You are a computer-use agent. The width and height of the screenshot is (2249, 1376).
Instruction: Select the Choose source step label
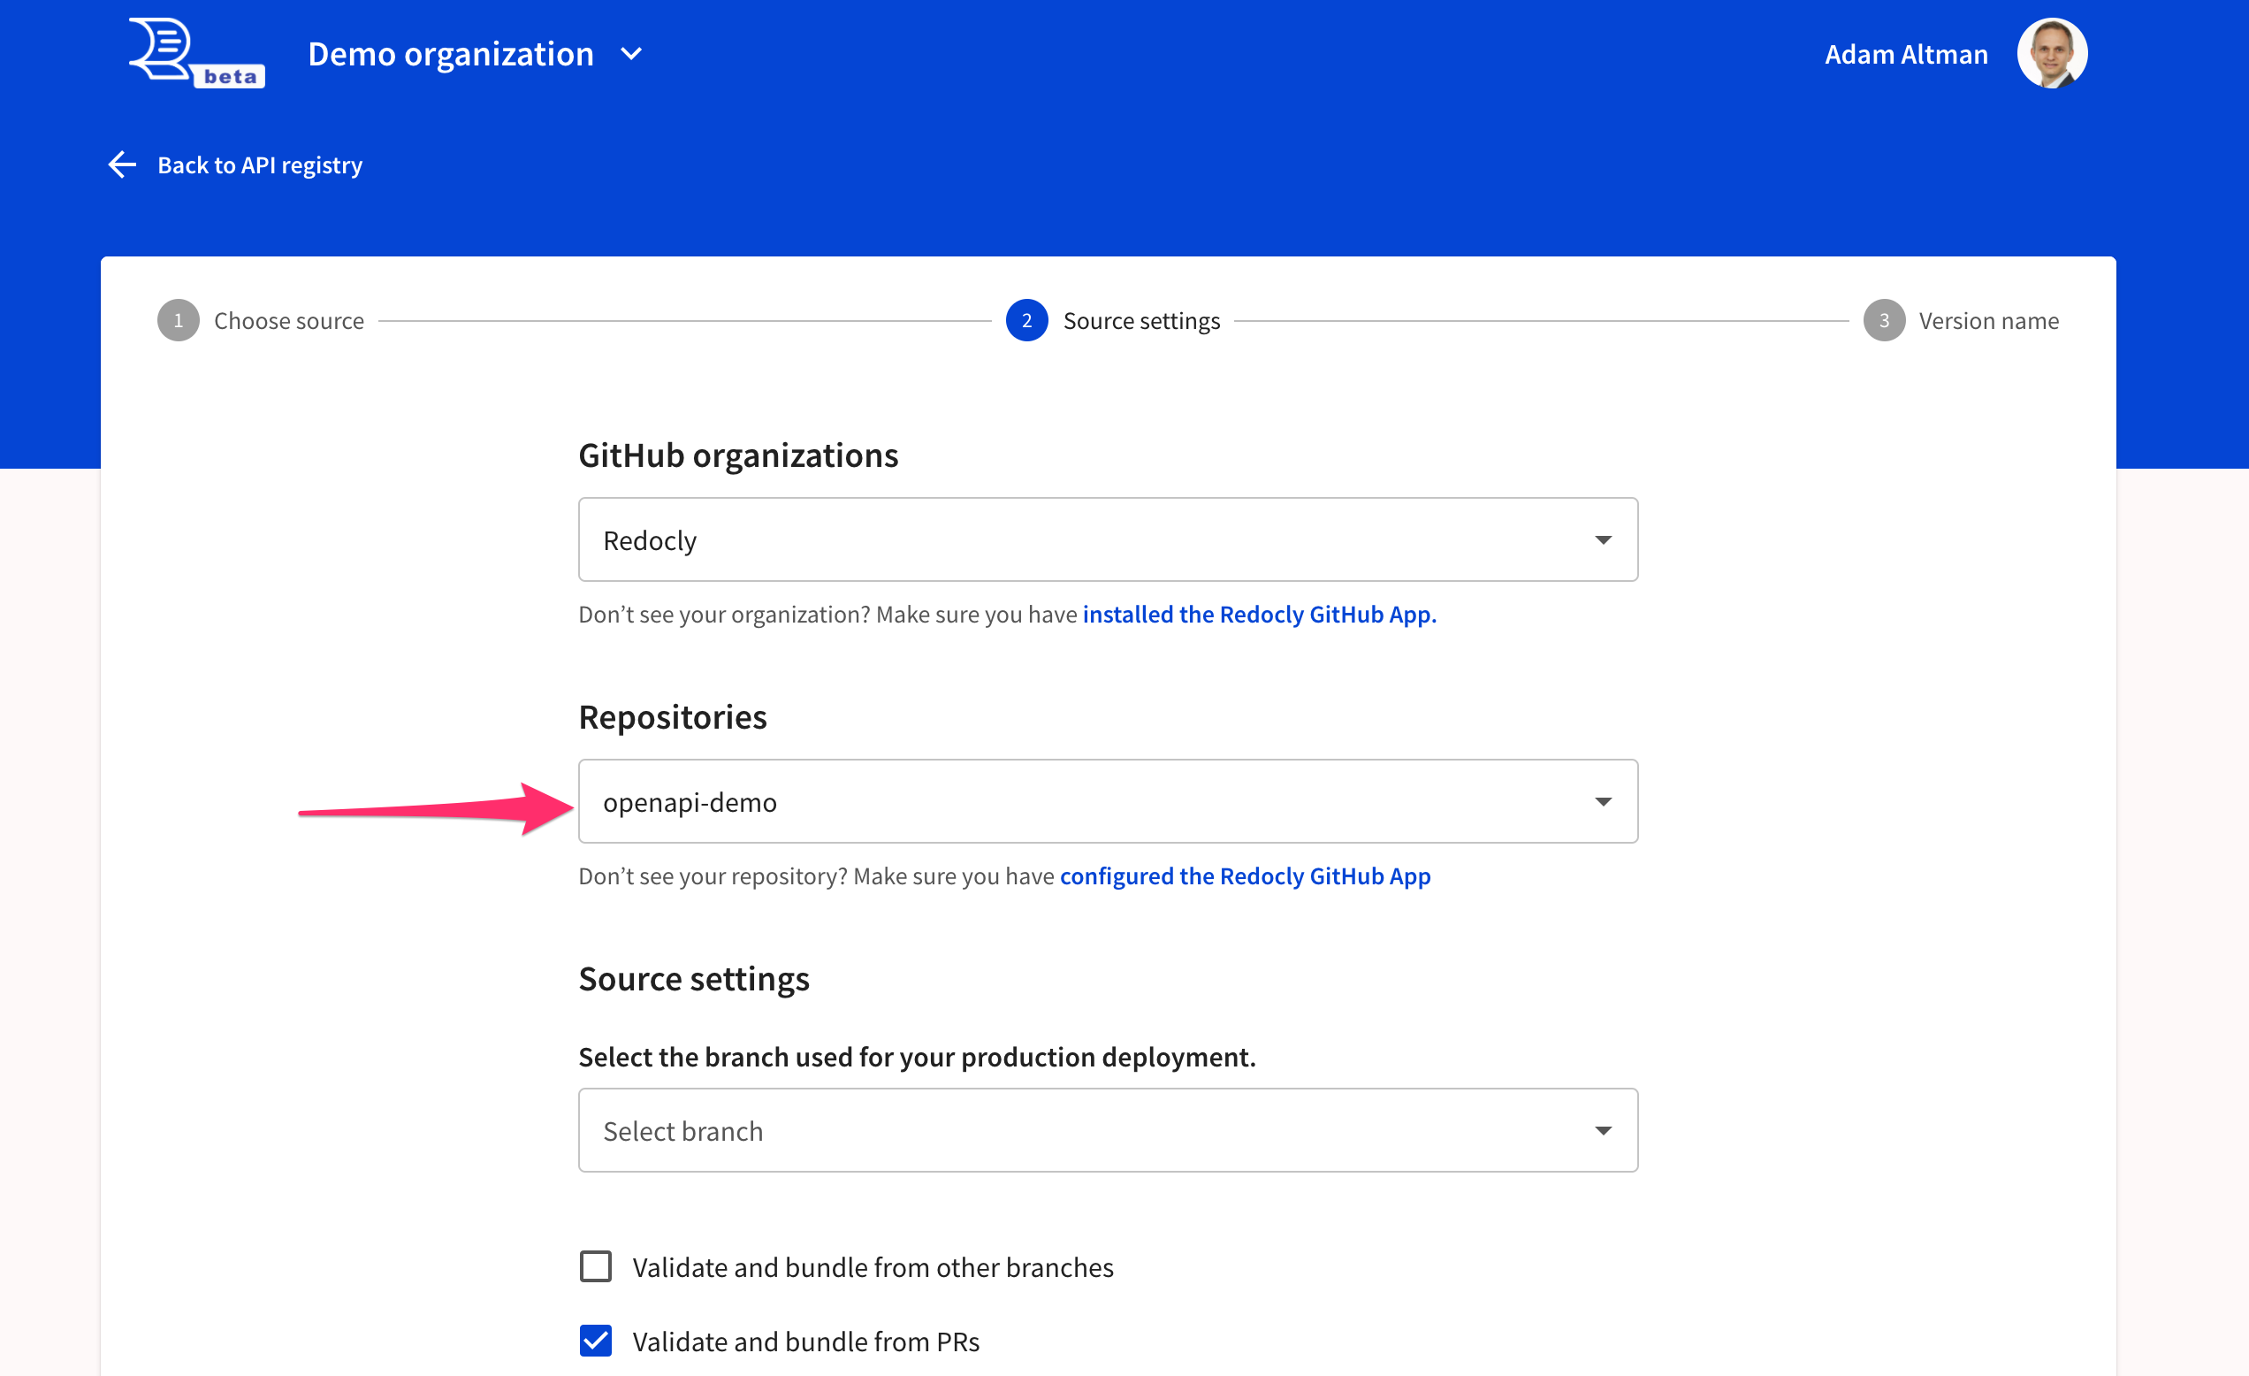(288, 320)
